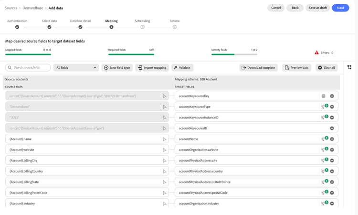Focus the Search source fields box
Image resolution: width=358 pixels, height=215 pixels.
(x=28, y=68)
